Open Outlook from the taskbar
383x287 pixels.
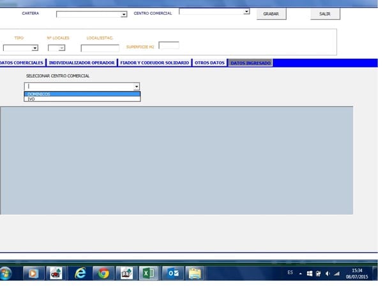point(173,273)
